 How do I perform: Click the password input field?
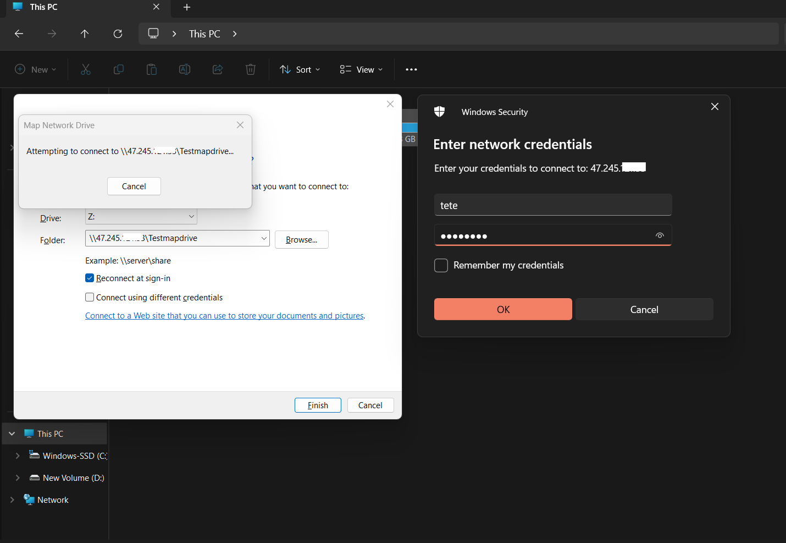tap(553, 235)
